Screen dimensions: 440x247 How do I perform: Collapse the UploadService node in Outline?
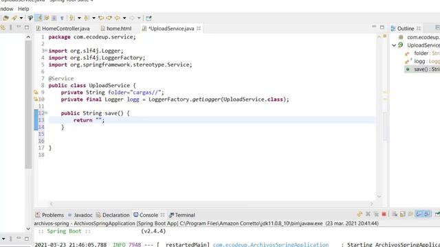[x=394, y=45]
